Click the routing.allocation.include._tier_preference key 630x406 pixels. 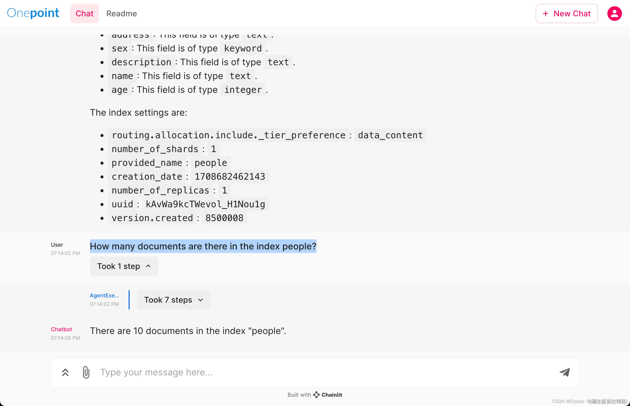pyautogui.click(x=229, y=135)
